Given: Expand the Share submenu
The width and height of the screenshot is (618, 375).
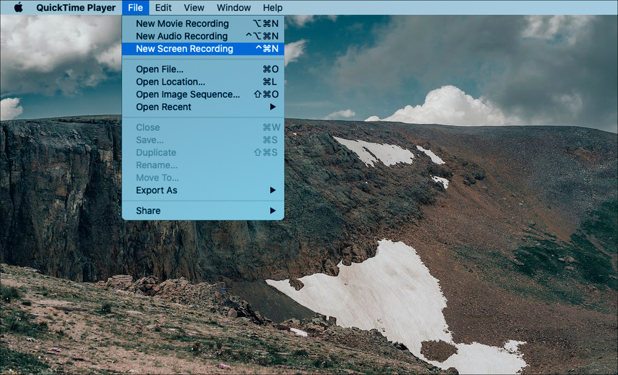Looking at the screenshot, I should click(203, 211).
